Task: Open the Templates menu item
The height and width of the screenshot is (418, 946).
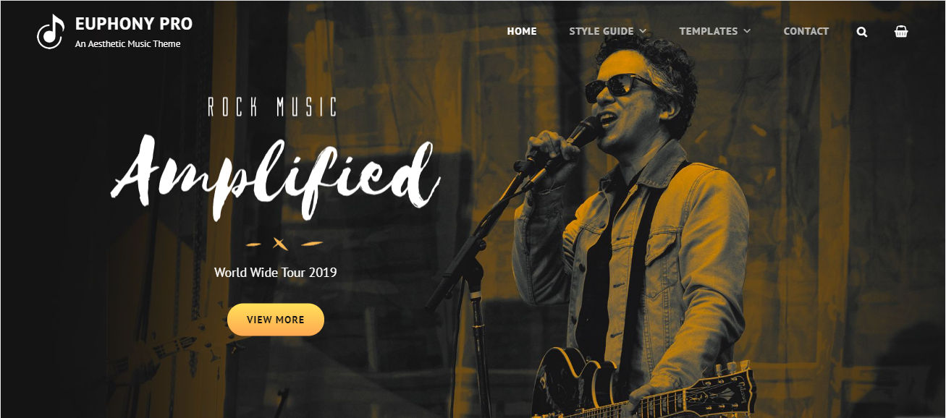Action: 708,31
